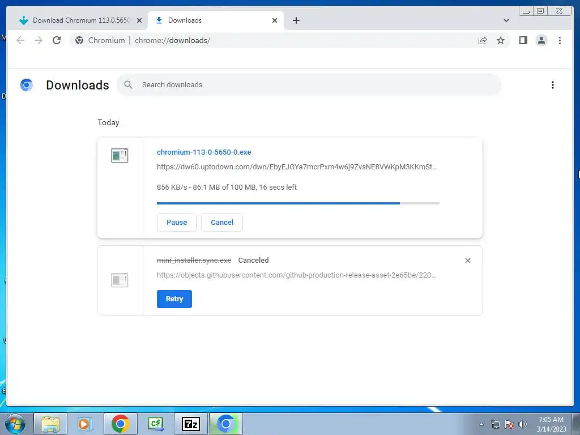
Task: Cancel the chromium-113-0-5650-0.exe download
Action: click(222, 222)
